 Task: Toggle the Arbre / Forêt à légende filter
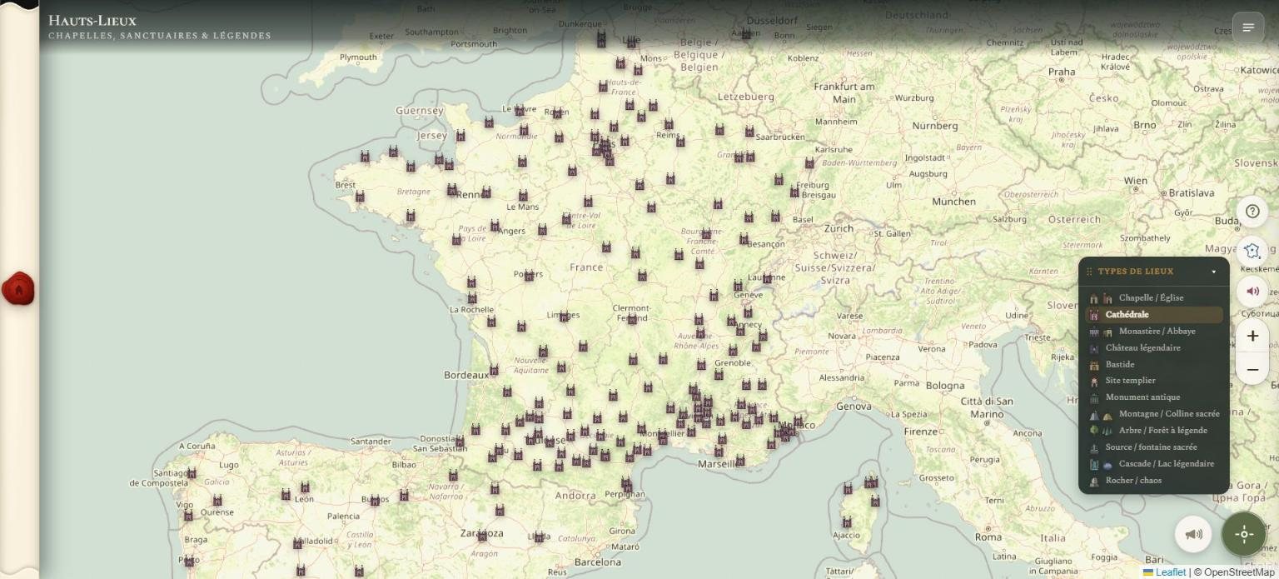[1154, 431]
